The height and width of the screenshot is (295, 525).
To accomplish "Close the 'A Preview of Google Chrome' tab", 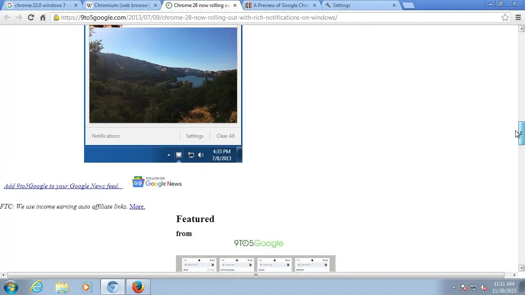I will [315, 5].
